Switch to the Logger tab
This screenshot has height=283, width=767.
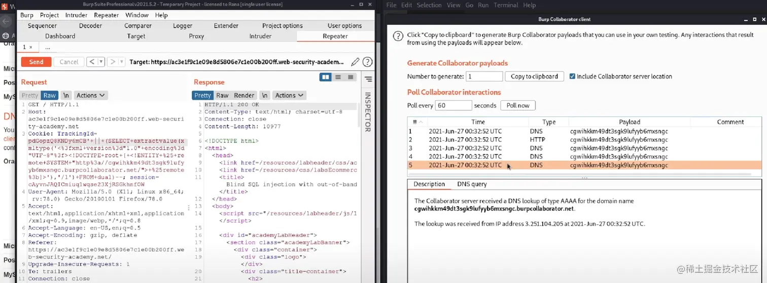pyautogui.click(x=183, y=26)
